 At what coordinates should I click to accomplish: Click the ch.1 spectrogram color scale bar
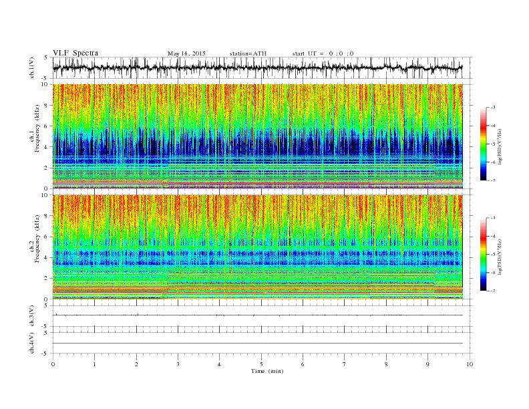click(483, 144)
